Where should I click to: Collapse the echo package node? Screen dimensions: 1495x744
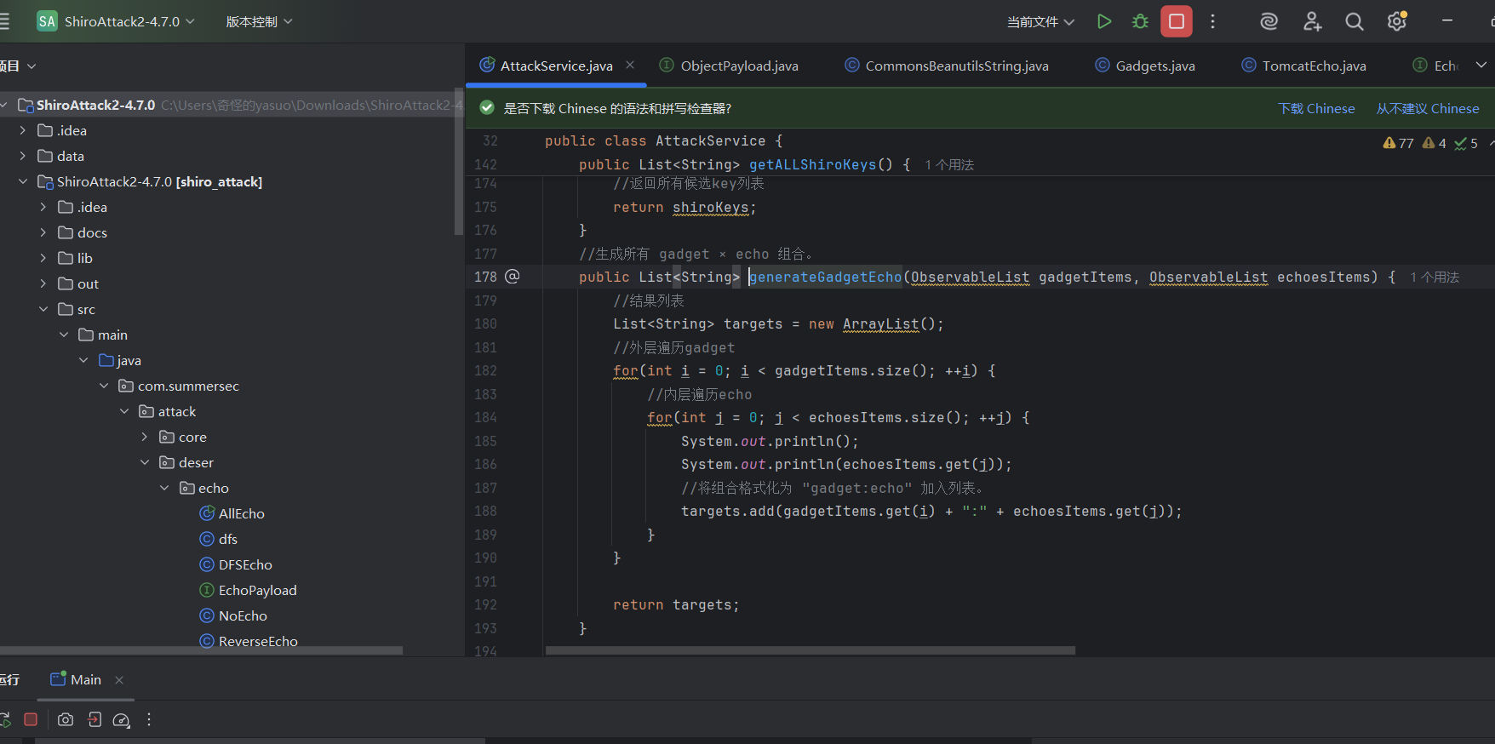(164, 488)
